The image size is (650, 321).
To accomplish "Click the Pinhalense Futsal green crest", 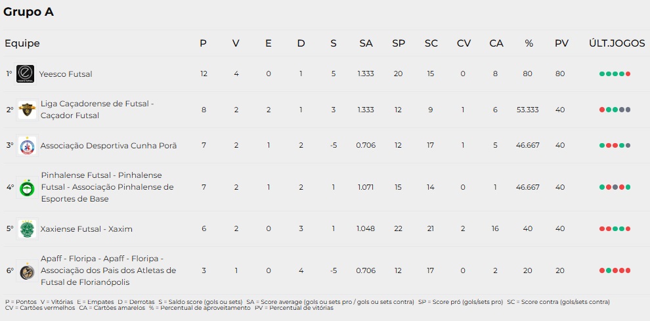I will pyautogui.click(x=28, y=187).
